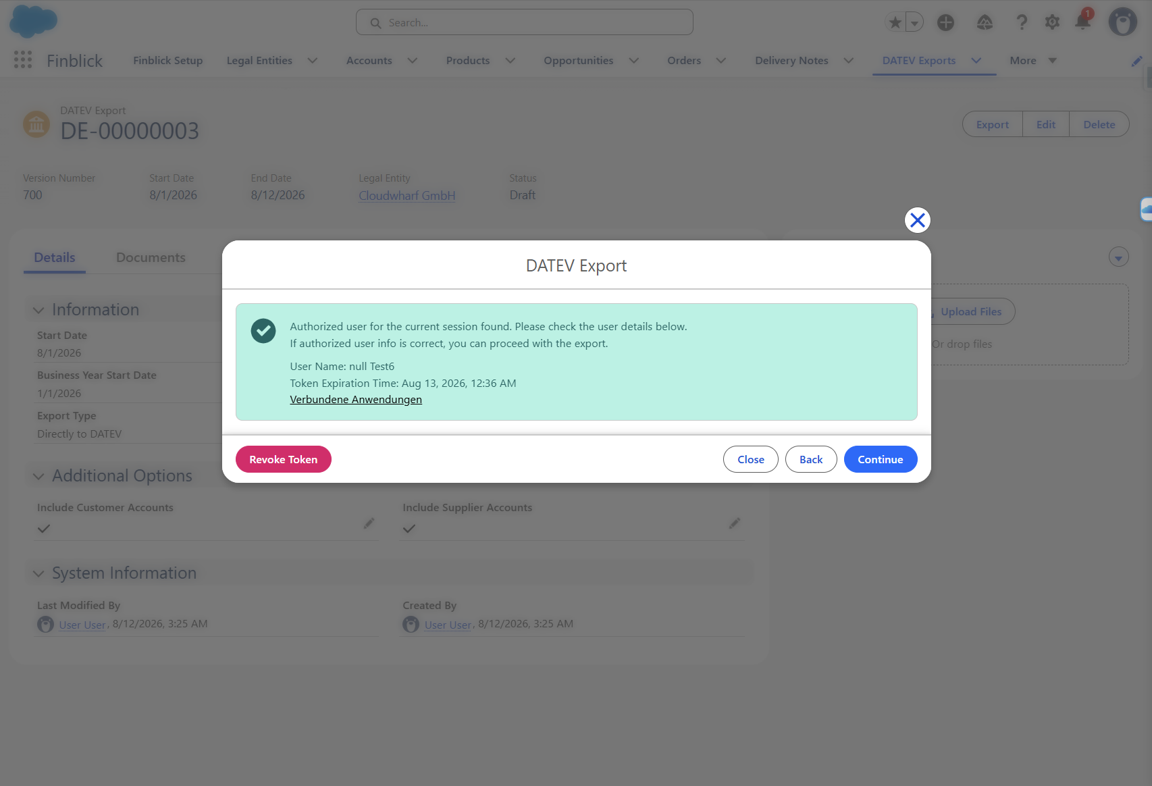1152x786 pixels.
Task: Click the Last Modified By user avatar
Action: (45, 625)
